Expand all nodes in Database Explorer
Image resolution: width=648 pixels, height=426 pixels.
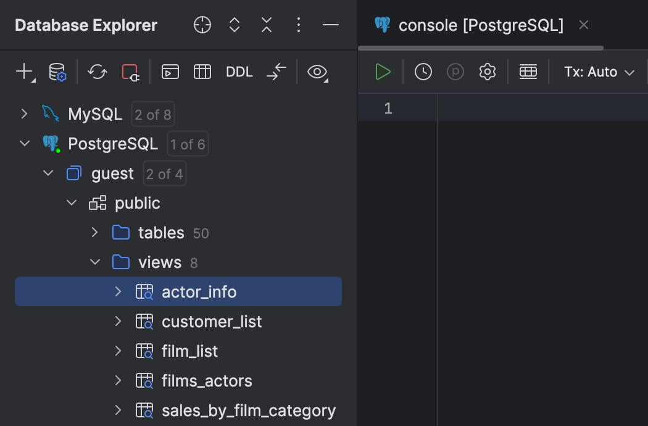point(234,25)
